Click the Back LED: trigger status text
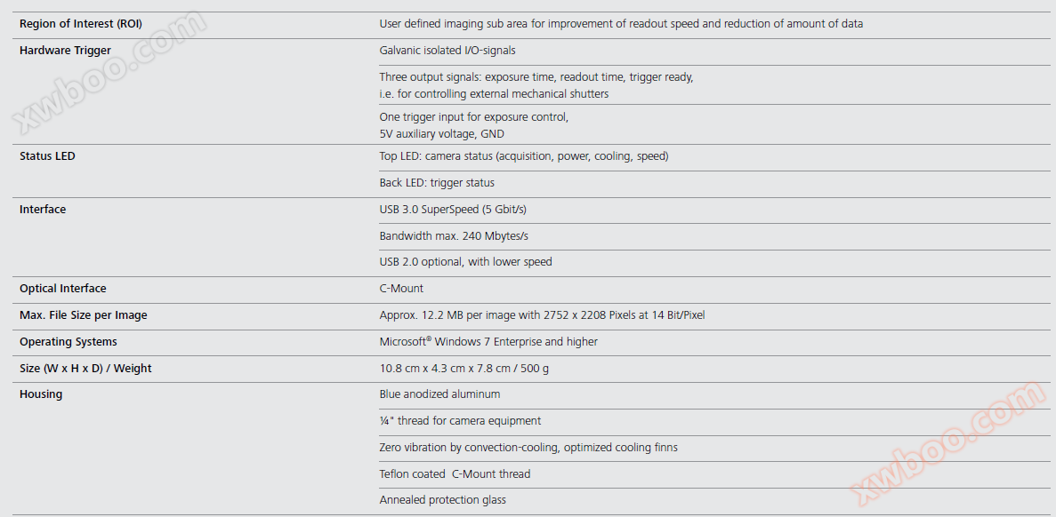This screenshot has height=517, width=1056. coord(437,183)
